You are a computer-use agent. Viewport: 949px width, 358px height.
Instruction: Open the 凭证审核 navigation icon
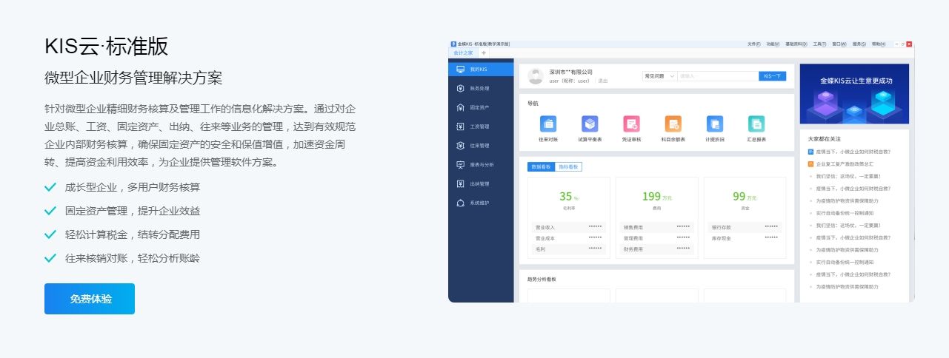pos(631,124)
